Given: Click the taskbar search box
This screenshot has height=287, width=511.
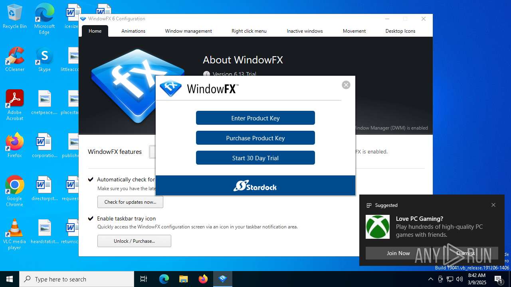Looking at the screenshot, I should coord(77,279).
